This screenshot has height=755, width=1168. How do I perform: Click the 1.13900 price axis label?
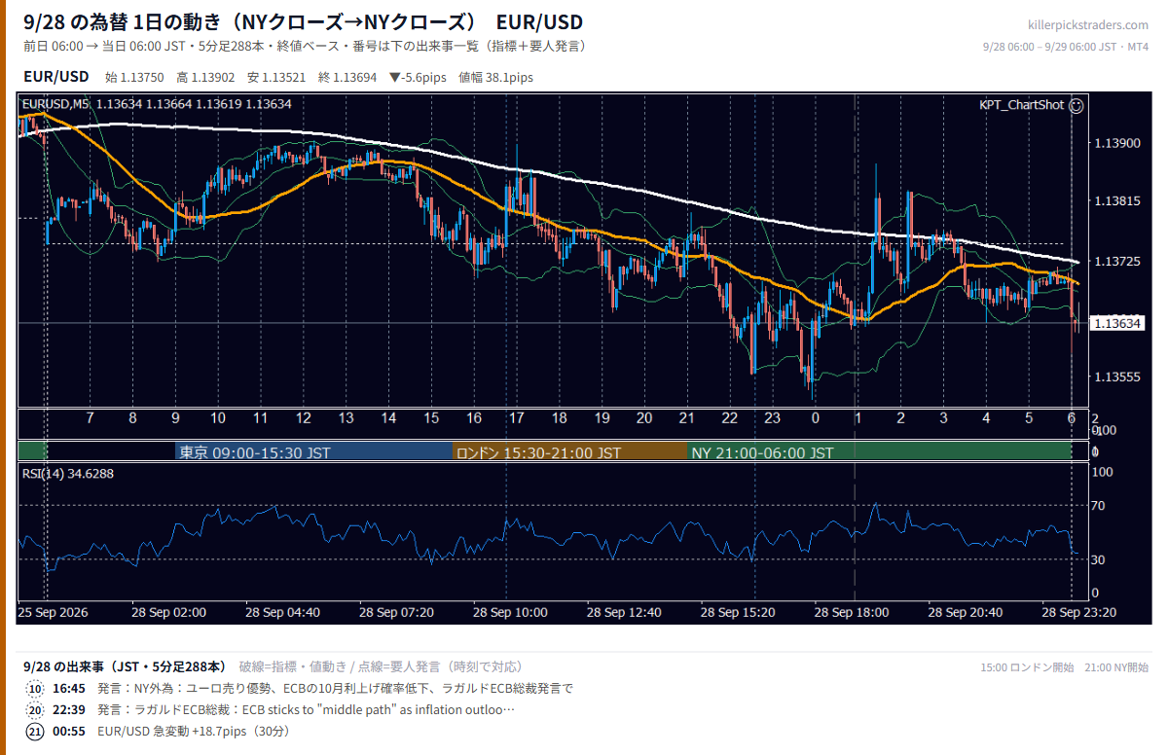pos(1115,144)
